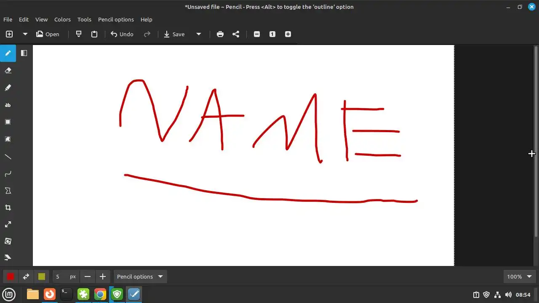Reset zoom to original size icon

pyautogui.click(x=272, y=34)
